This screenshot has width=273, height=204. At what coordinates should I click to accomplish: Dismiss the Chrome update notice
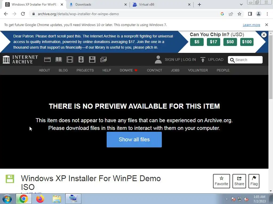coord(266,25)
